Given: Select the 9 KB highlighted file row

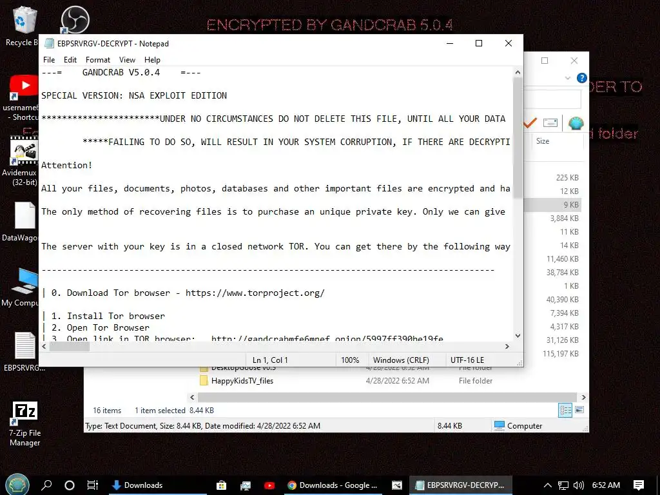Looking at the screenshot, I should click(x=552, y=204).
